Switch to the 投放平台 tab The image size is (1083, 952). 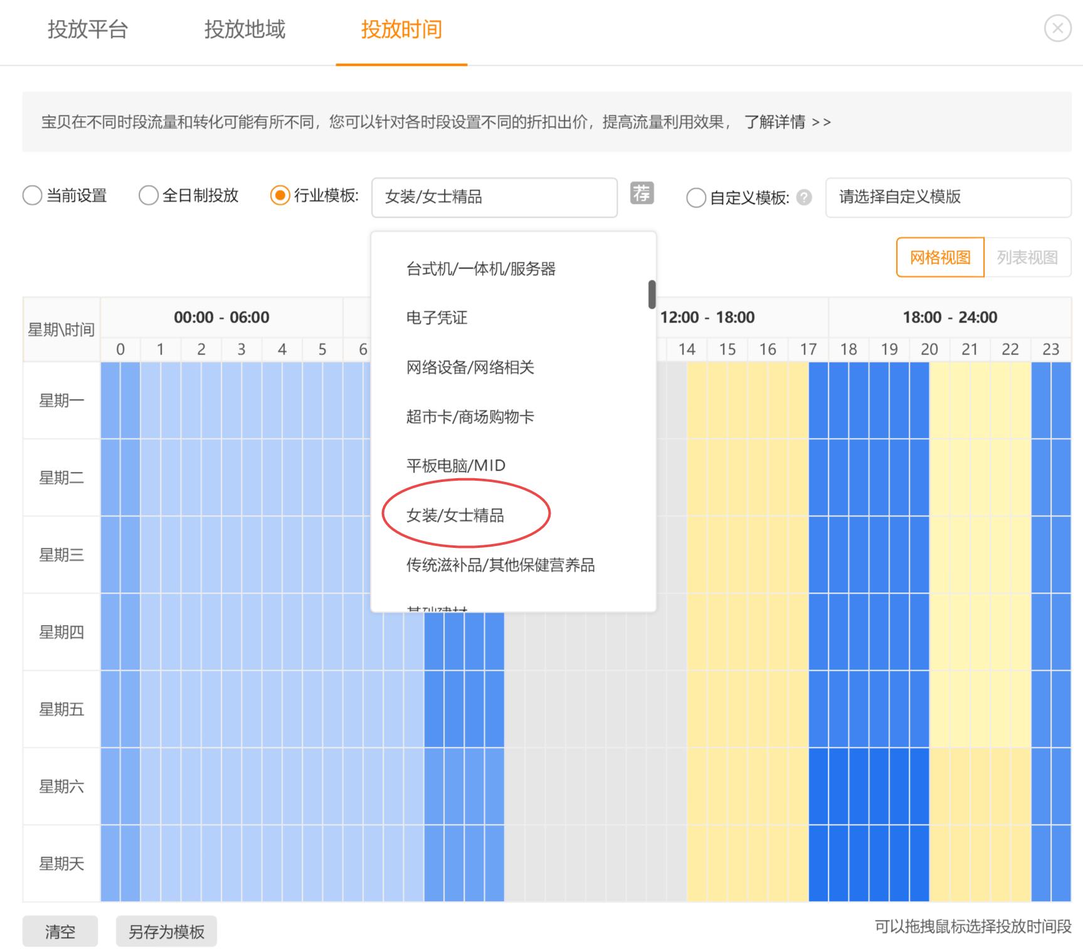click(x=87, y=29)
